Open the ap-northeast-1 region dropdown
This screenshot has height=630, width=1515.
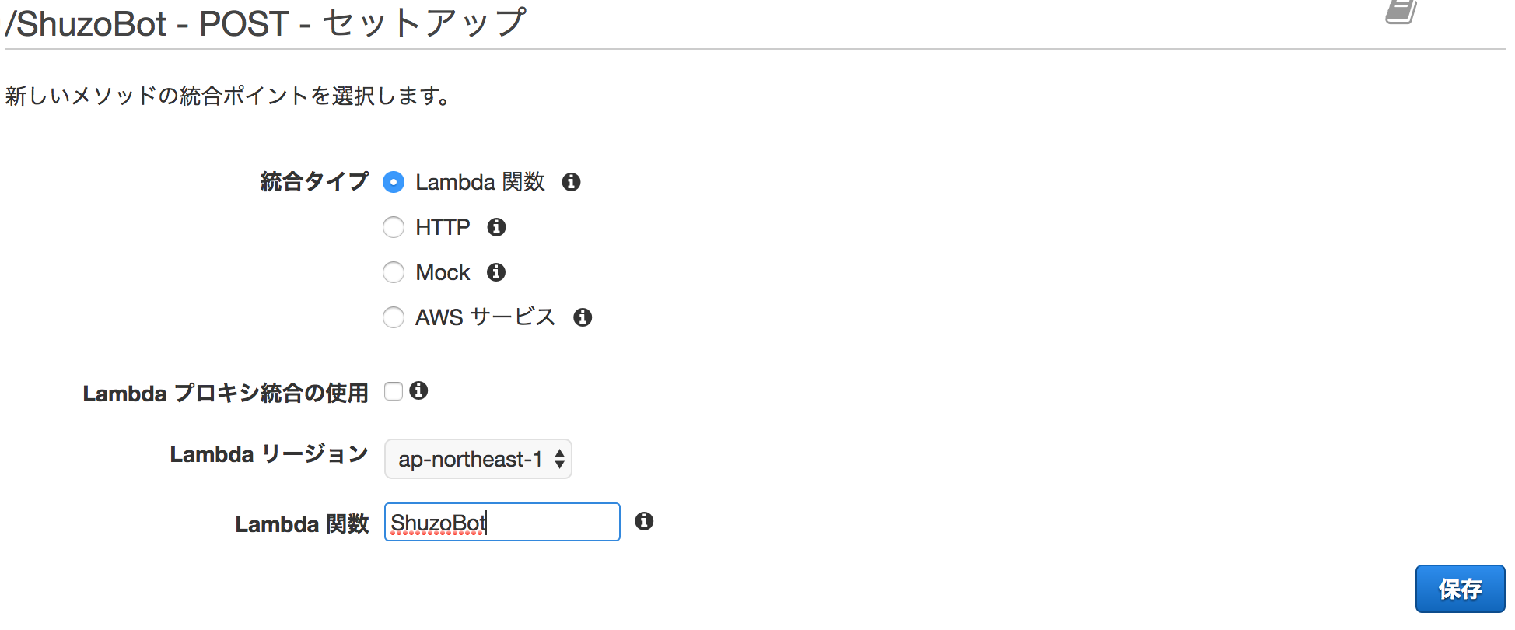[x=478, y=459]
